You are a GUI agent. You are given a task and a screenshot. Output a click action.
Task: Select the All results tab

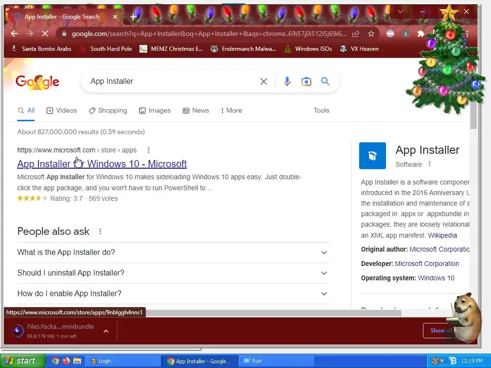26,111
